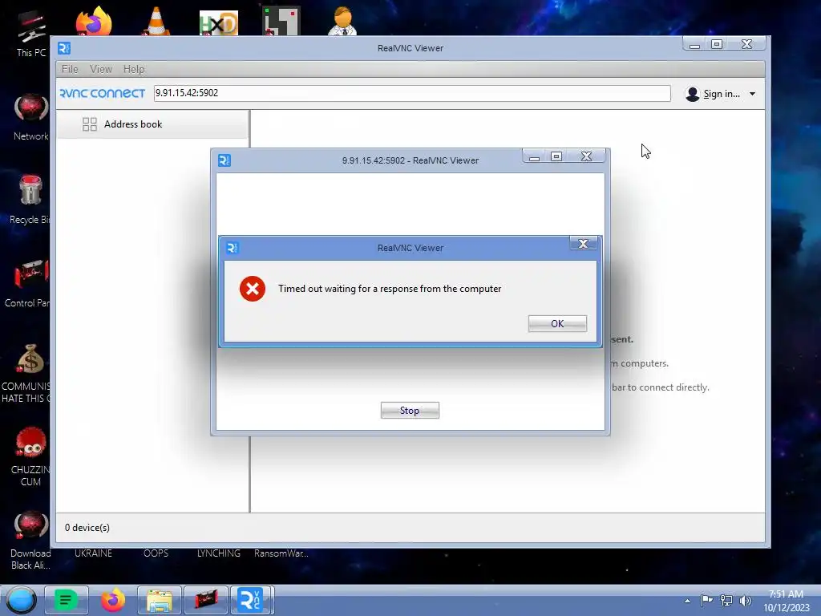Open the green notes app on taskbar
The image size is (821, 616).
click(x=66, y=600)
